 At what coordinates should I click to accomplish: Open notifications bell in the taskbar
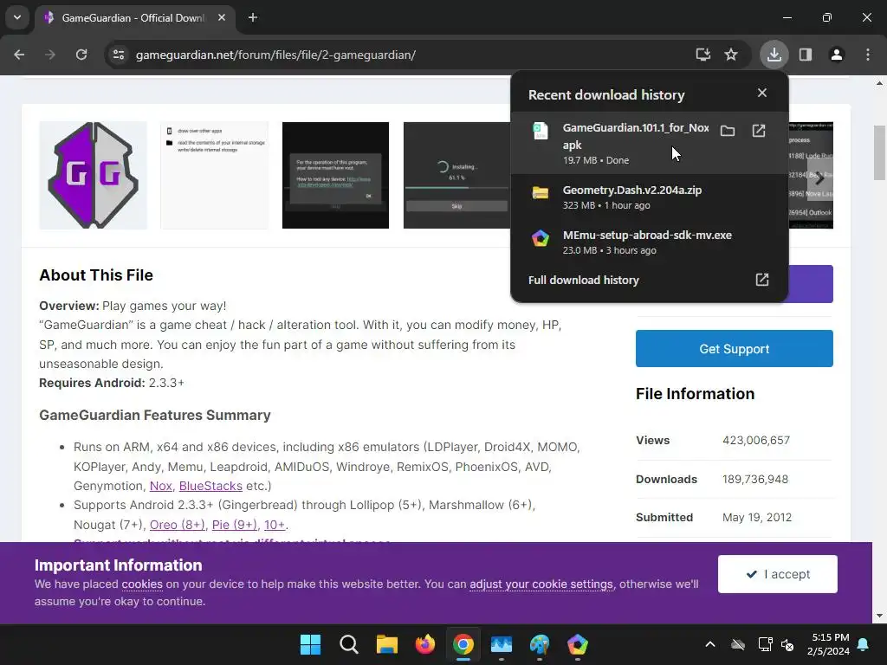pyautogui.click(x=864, y=644)
